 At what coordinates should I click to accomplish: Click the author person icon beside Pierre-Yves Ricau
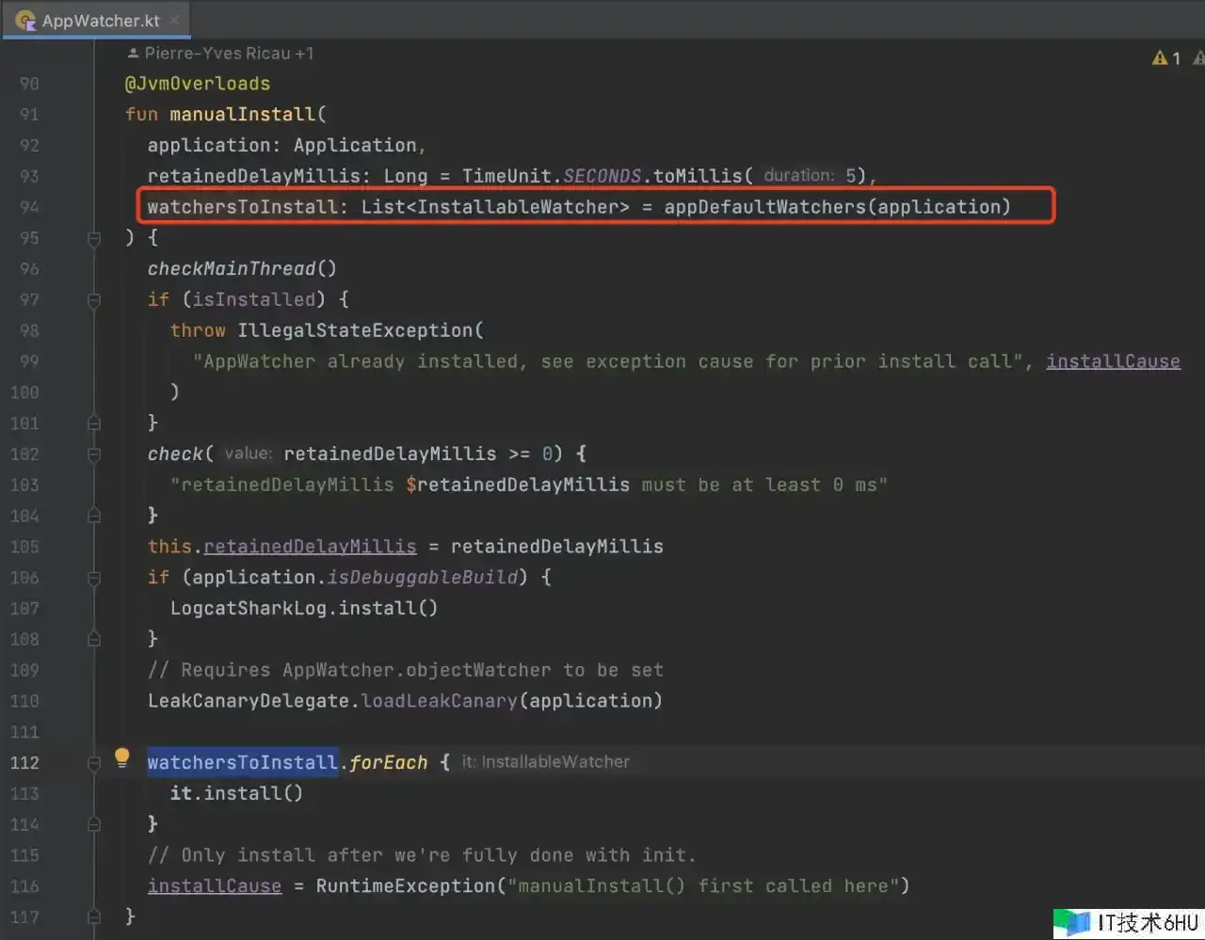[x=133, y=54]
